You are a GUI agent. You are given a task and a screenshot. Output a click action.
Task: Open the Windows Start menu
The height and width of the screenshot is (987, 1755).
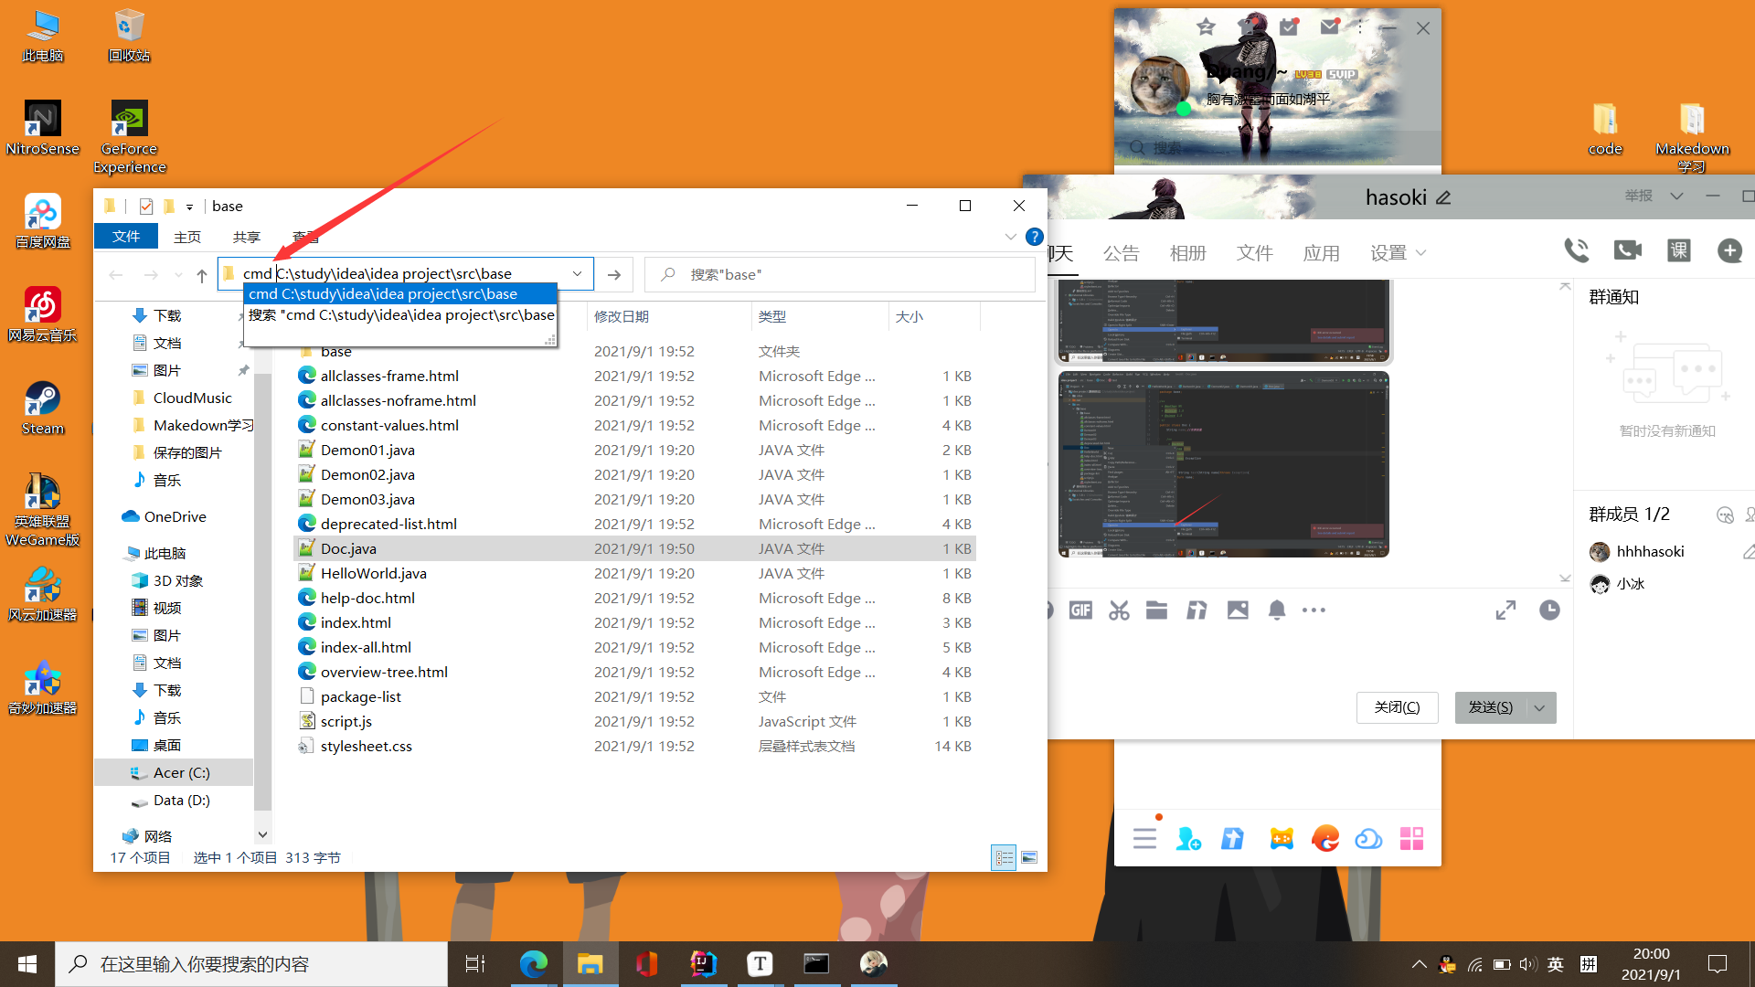[x=27, y=964]
